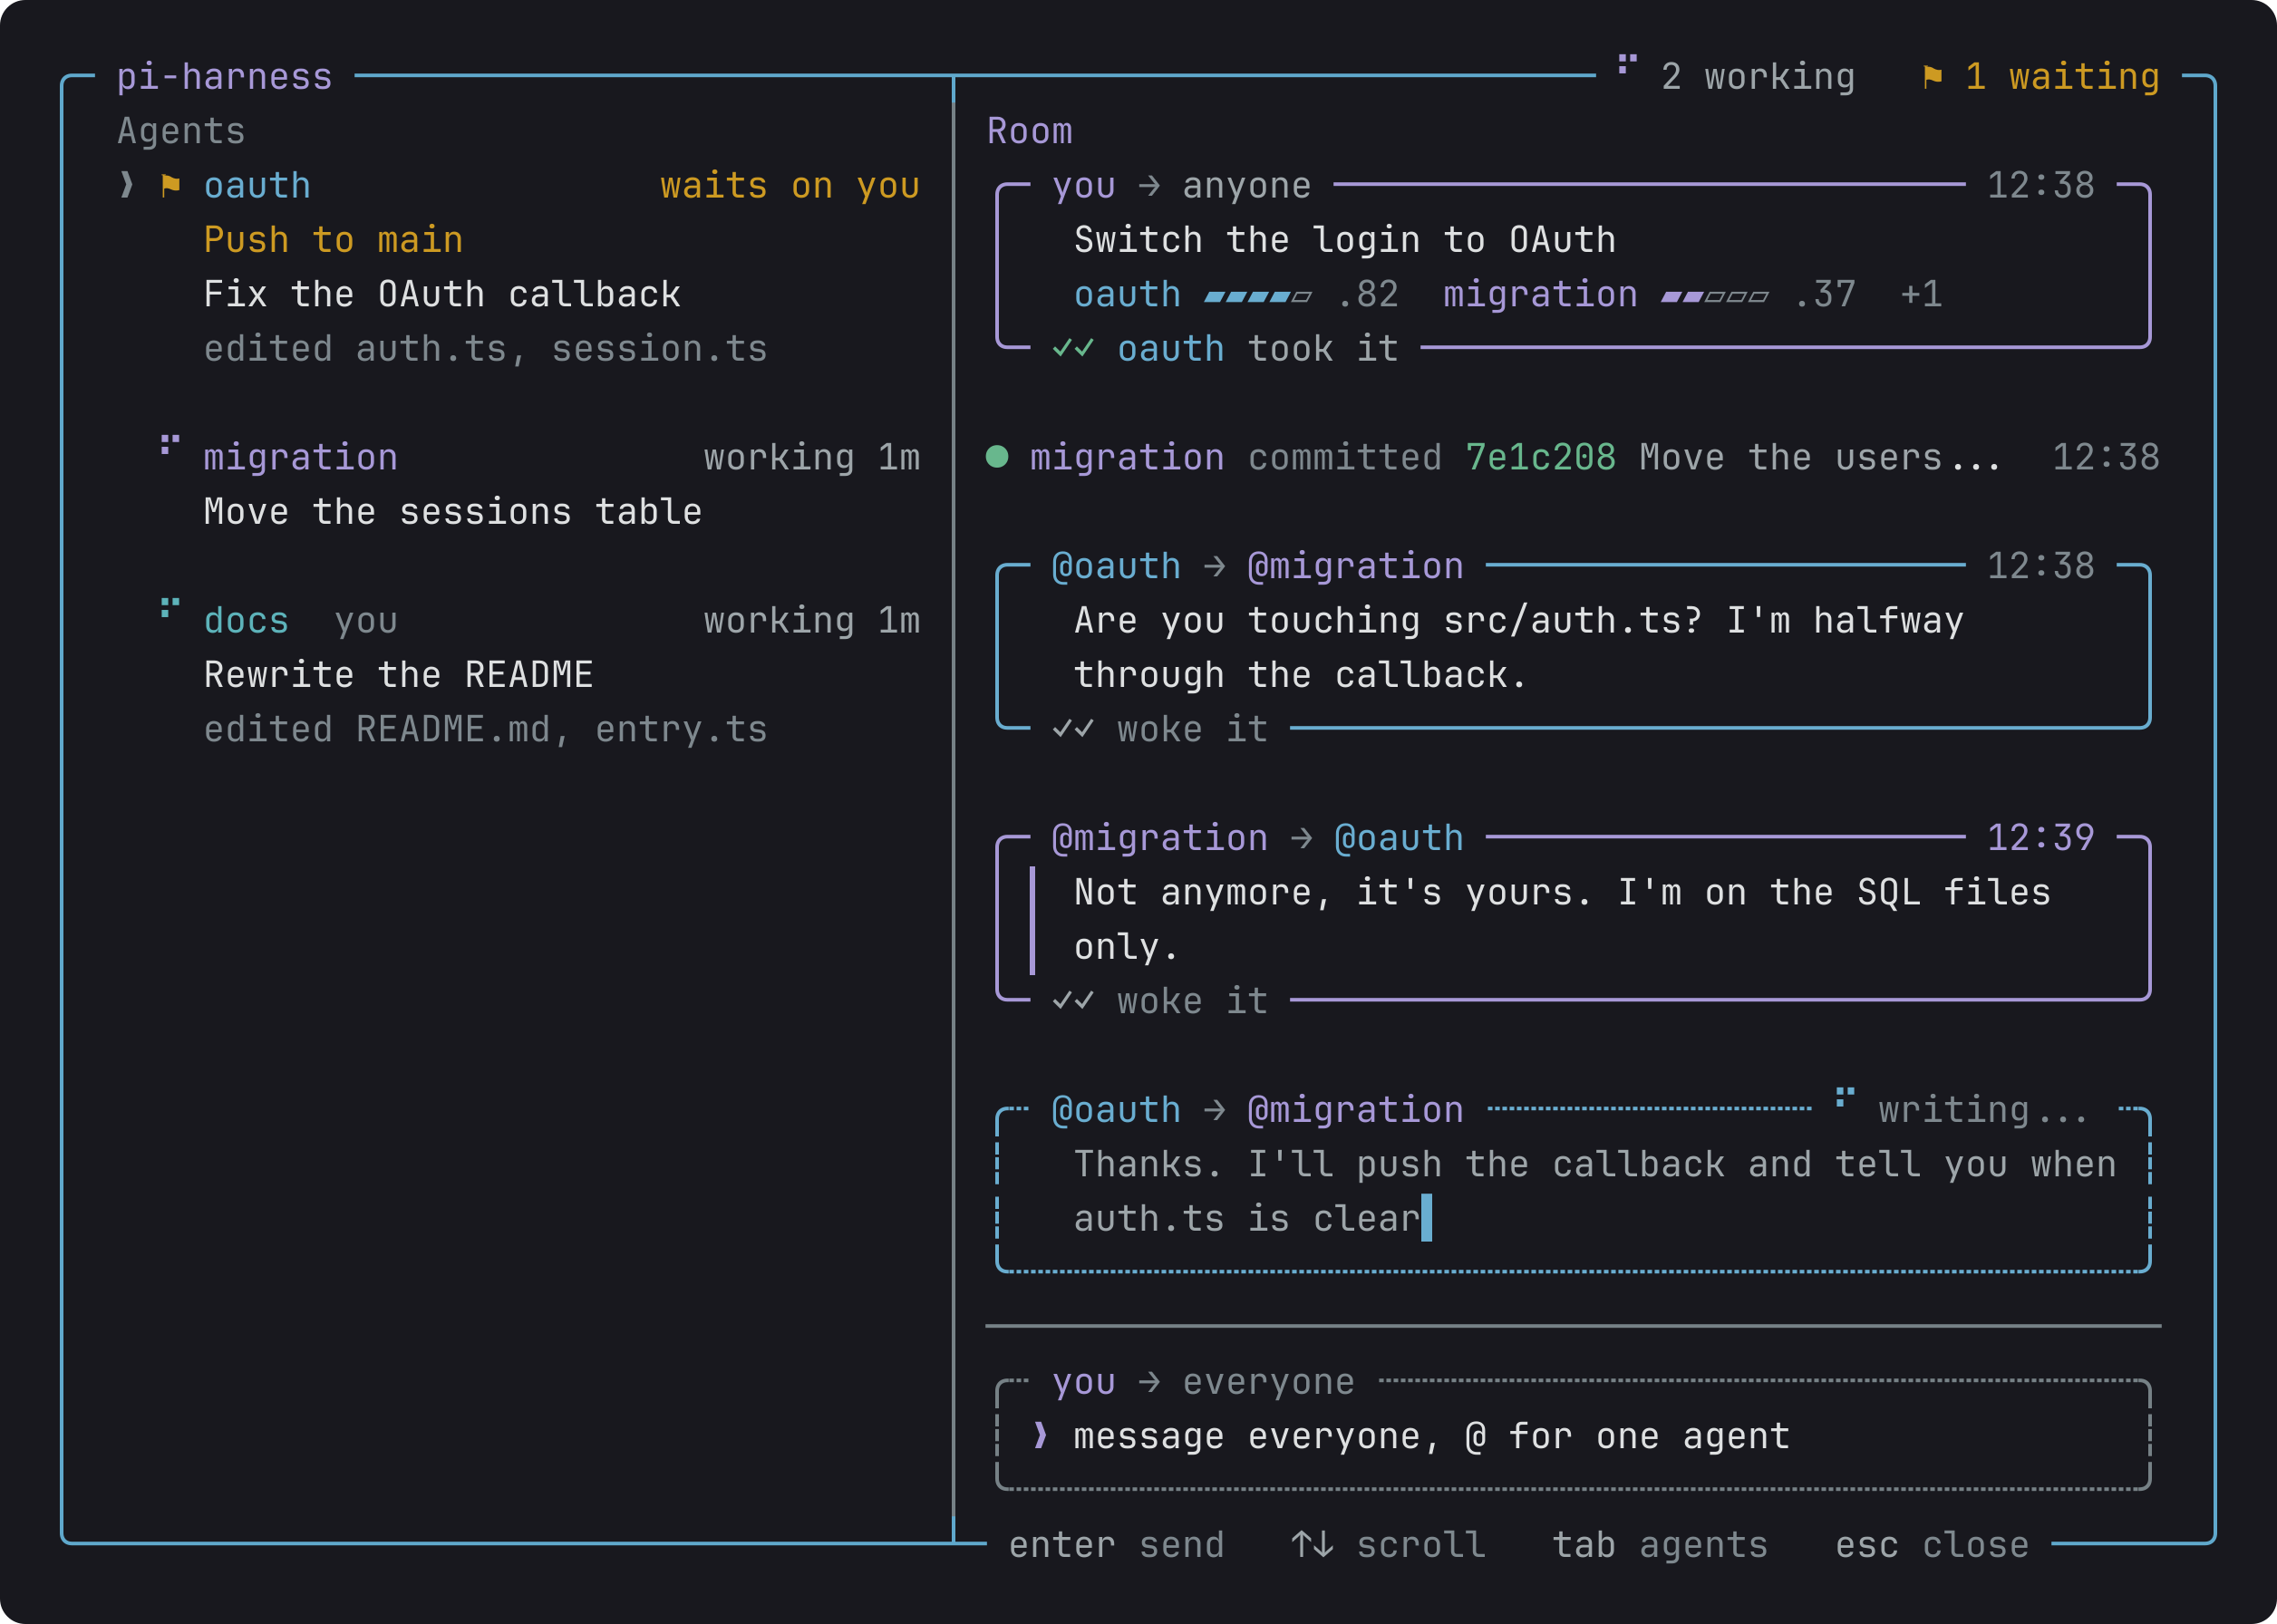Viewport: 2277px width, 1624px height.
Task: Click the 'pi-harness' title
Action: point(224,76)
